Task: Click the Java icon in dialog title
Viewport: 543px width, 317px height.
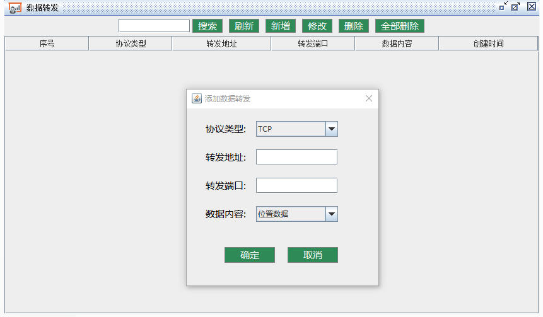Action: pyautogui.click(x=197, y=98)
